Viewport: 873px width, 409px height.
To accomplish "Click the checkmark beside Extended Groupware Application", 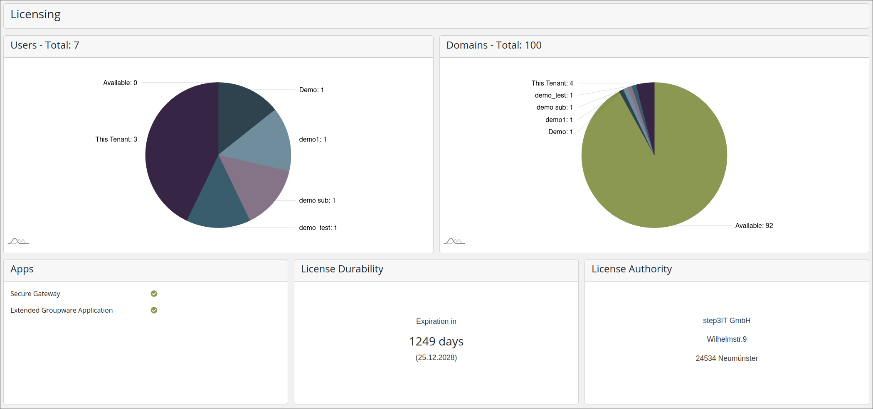I will 154,310.
